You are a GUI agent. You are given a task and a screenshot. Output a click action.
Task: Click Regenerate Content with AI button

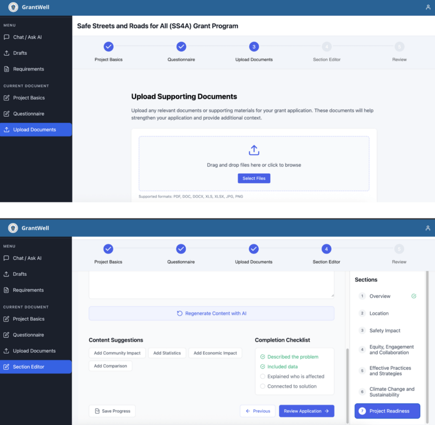point(212,313)
